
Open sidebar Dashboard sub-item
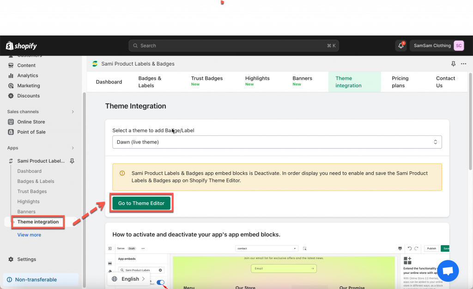point(29,171)
